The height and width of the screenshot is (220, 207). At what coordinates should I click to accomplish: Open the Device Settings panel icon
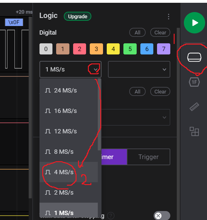pyautogui.click(x=194, y=57)
